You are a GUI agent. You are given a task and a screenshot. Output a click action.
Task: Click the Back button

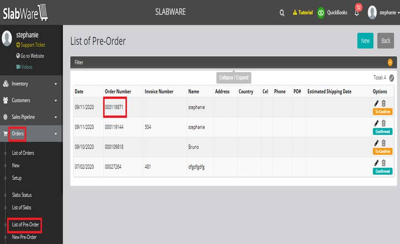[x=386, y=41]
